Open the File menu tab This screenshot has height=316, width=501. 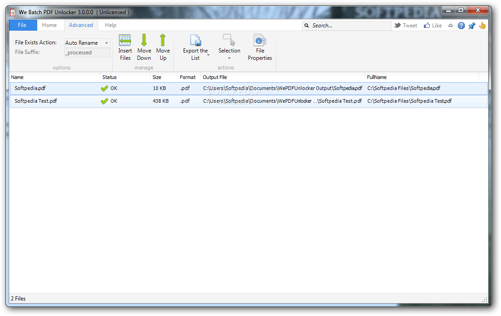click(x=22, y=25)
